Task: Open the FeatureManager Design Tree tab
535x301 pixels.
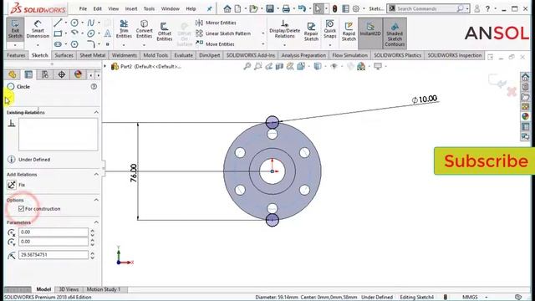Action: [13, 74]
